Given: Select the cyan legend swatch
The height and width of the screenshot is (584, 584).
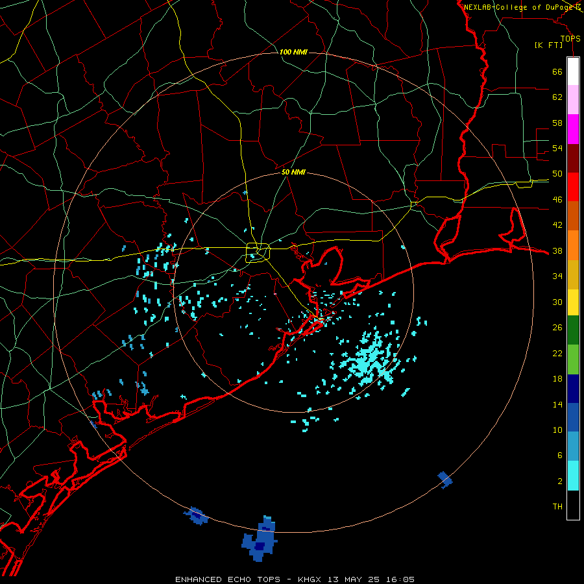Looking at the screenshot, I should [573, 476].
